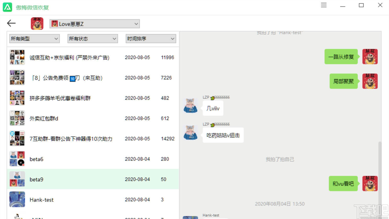
Task: Open the hamburger menu in the title bar
Action: 324,5
